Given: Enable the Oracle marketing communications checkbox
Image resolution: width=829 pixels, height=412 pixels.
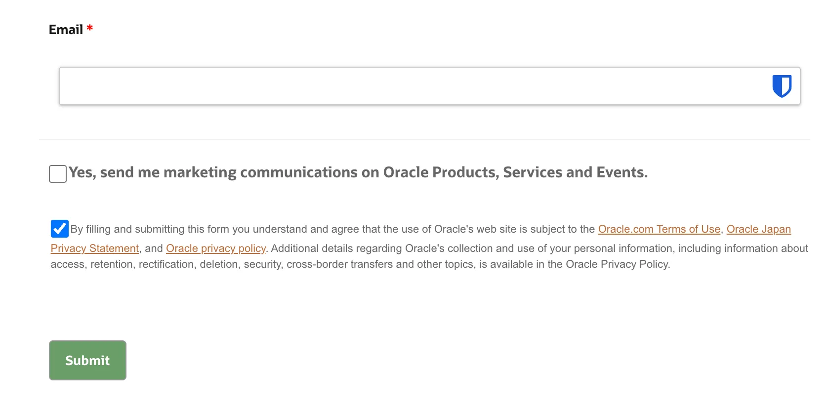Looking at the screenshot, I should point(58,174).
